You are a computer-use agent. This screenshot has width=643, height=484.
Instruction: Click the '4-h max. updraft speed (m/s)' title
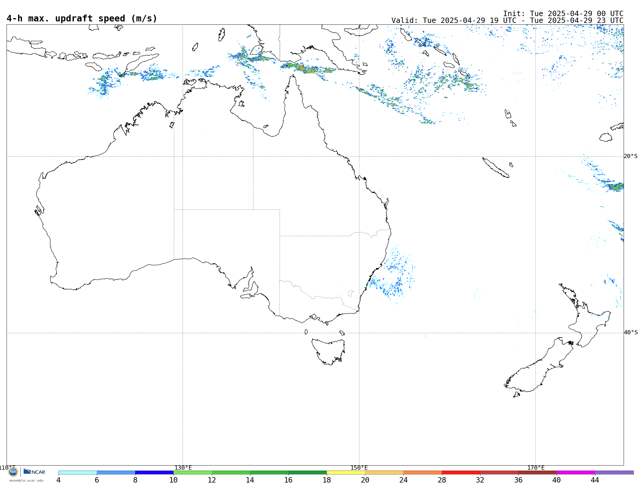click(82, 18)
